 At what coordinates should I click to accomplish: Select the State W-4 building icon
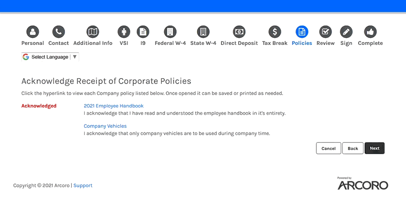pyautogui.click(x=203, y=32)
